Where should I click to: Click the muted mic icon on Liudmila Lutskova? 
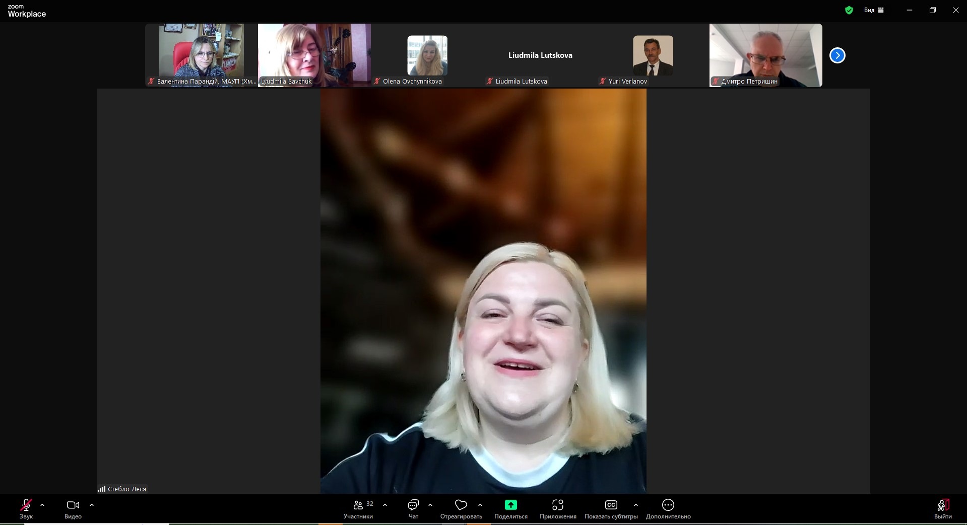pos(490,81)
